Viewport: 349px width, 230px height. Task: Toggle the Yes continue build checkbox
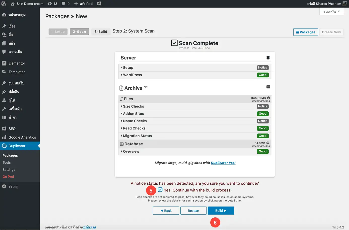160,190
